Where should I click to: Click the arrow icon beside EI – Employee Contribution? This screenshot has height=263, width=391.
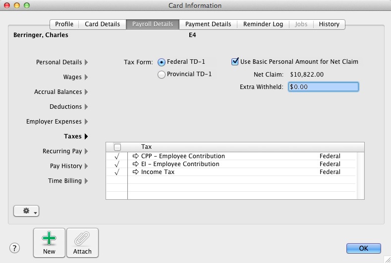(x=136, y=164)
